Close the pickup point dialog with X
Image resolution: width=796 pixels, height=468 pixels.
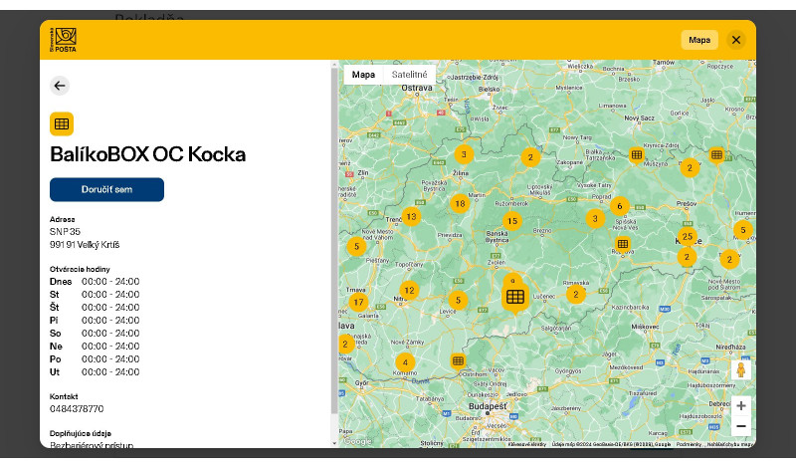[x=736, y=40]
